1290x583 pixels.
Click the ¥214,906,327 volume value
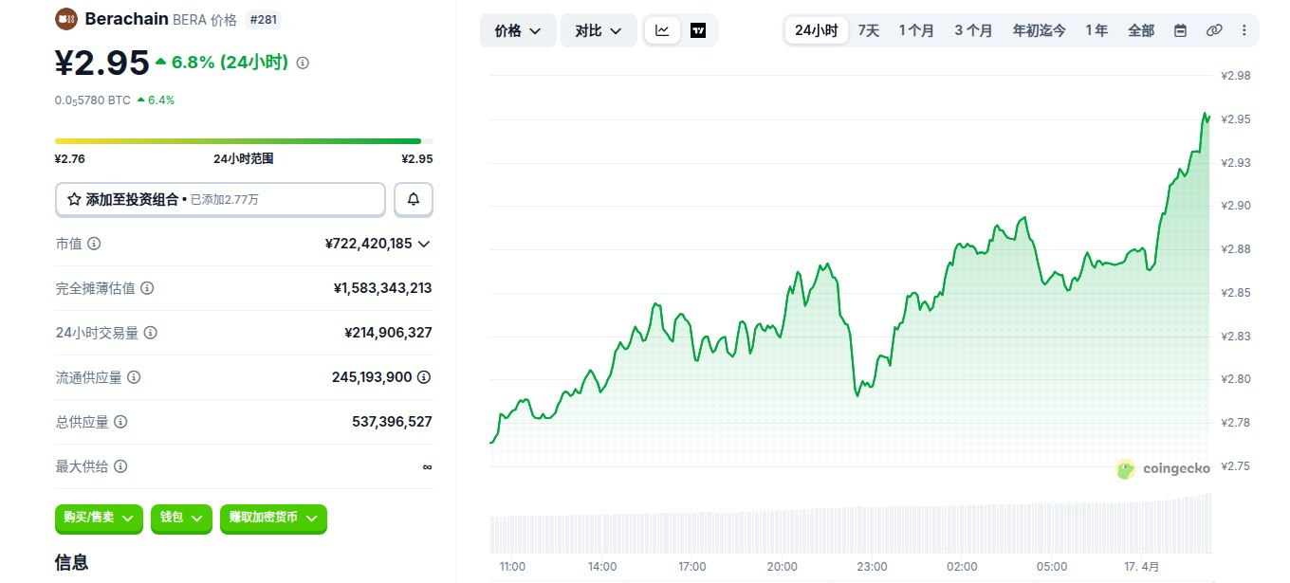(x=389, y=333)
